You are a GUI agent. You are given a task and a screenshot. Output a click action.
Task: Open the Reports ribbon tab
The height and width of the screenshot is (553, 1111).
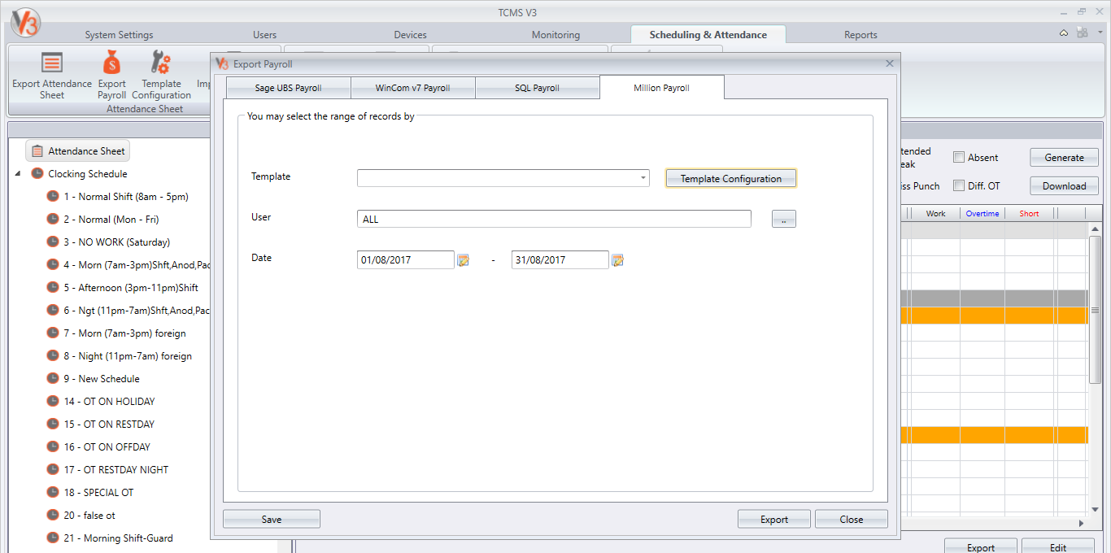coord(860,35)
